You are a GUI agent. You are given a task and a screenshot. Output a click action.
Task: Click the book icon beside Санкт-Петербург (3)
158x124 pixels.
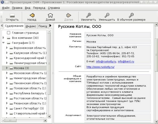[11, 109]
